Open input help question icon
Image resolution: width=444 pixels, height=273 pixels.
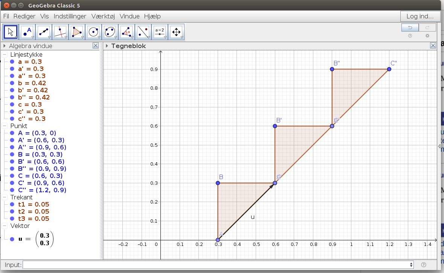(424, 264)
